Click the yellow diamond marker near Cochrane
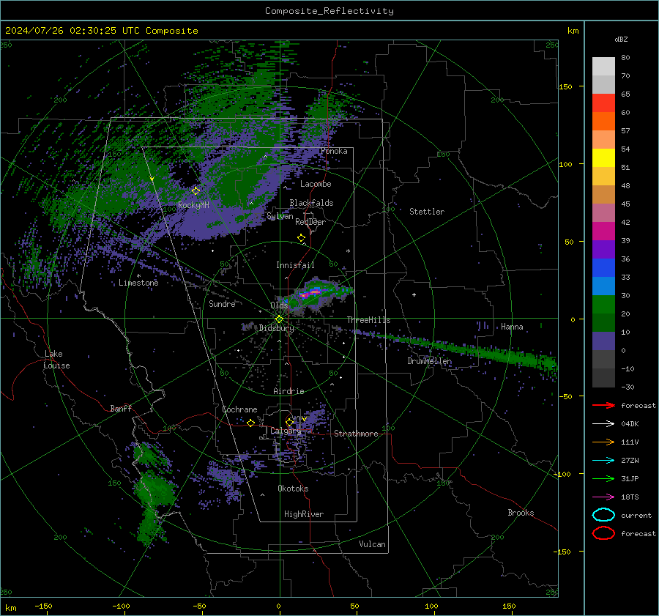The width and height of the screenshot is (659, 616). click(251, 423)
